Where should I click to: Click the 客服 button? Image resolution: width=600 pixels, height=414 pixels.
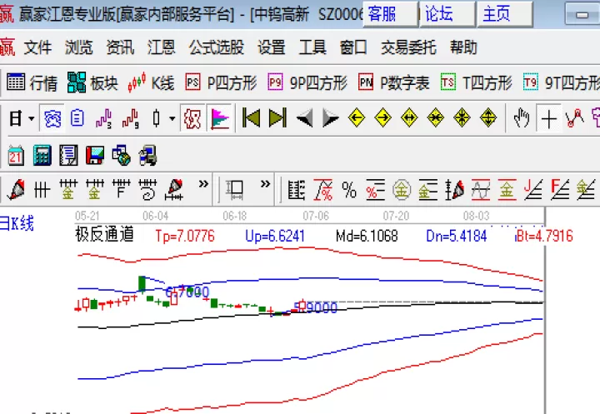[x=390, y=14]
